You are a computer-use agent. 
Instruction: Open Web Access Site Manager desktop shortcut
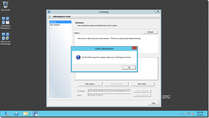point(6,39)
